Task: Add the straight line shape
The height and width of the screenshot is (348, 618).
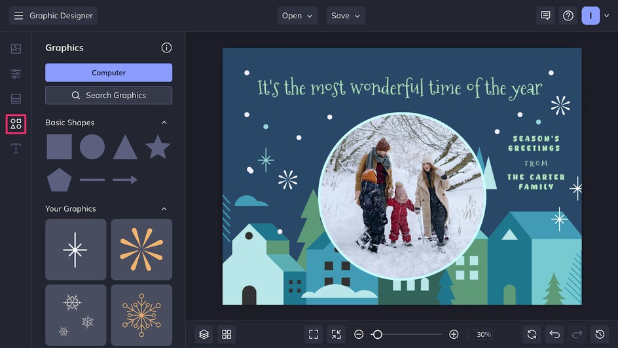Action: (x=92, y=180)
